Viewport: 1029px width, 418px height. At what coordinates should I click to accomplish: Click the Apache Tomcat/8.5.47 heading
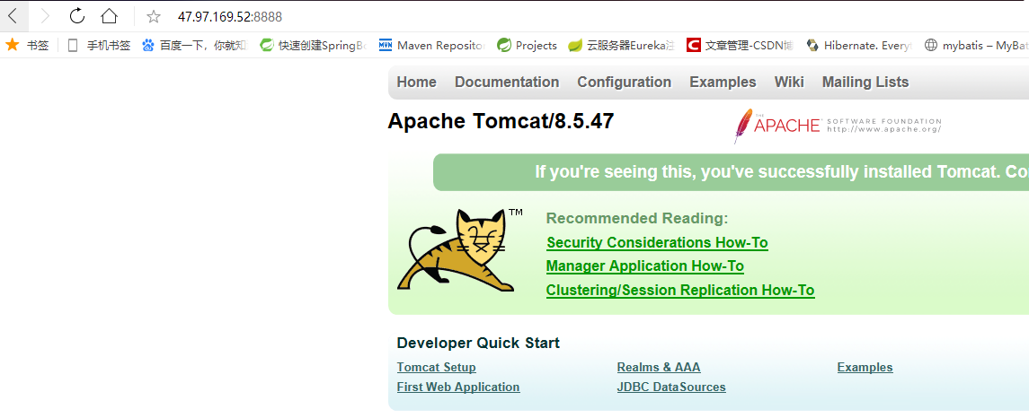pos(501,121)
